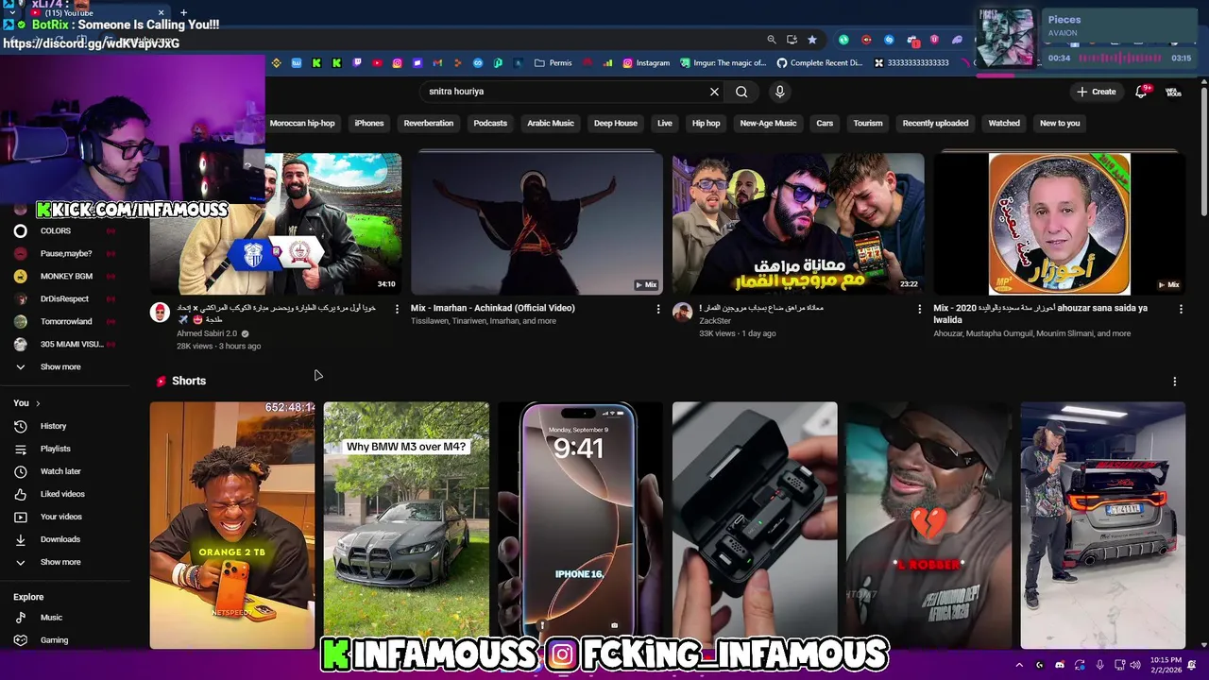Open the "Why BMW M3 over M4?" short

[406, 525]
